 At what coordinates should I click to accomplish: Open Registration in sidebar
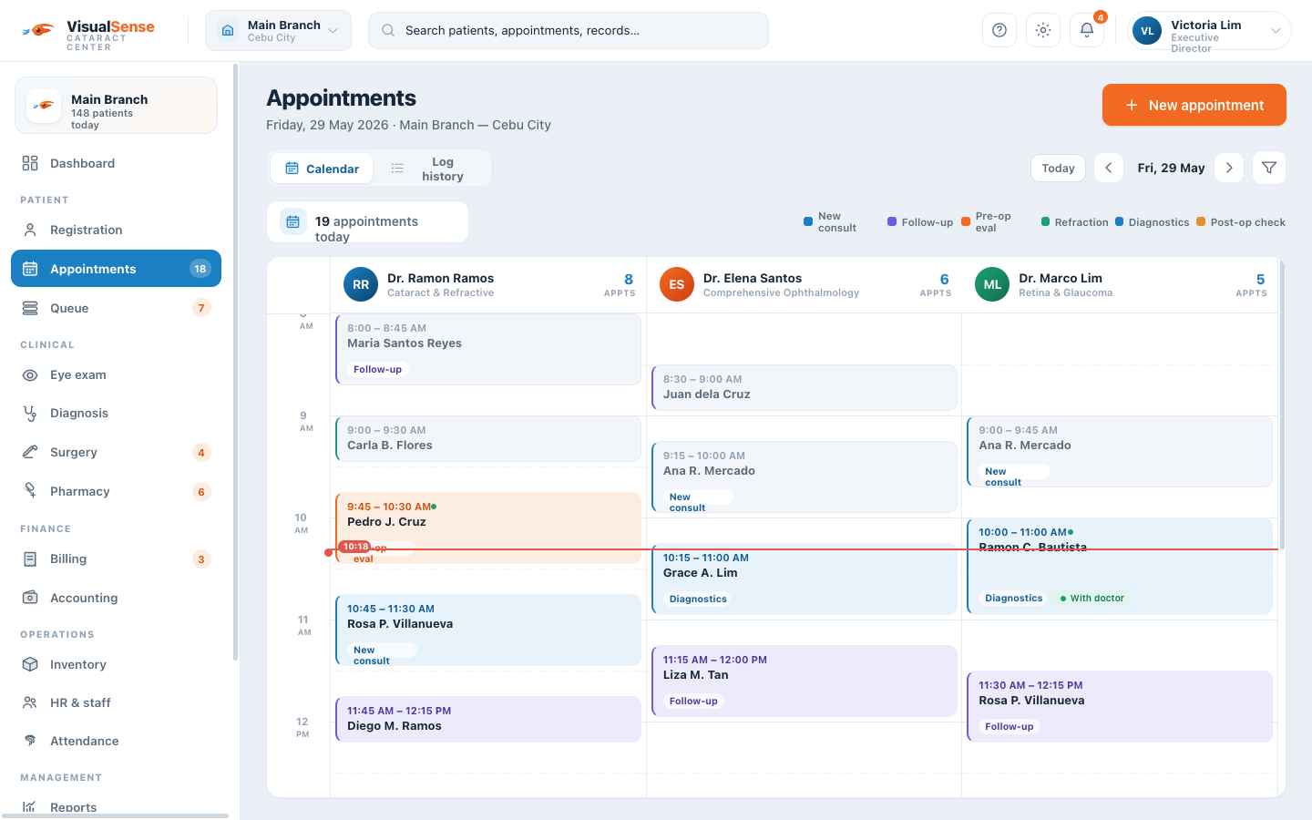[x=116, y=230]
